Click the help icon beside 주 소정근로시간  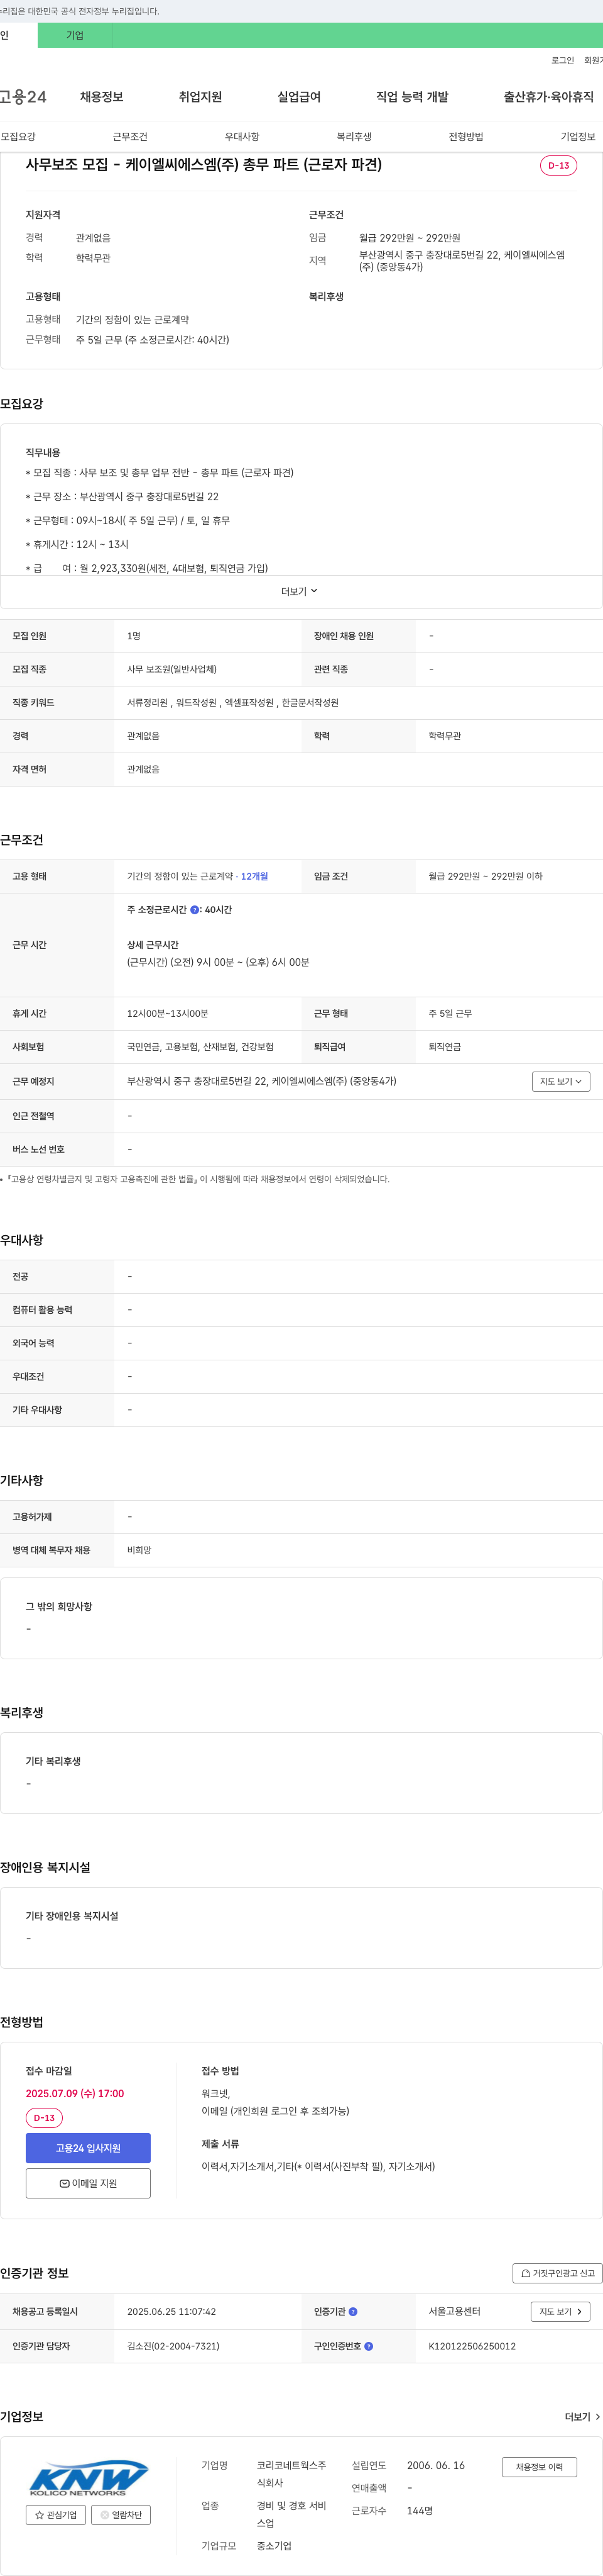tap(195, 910)
